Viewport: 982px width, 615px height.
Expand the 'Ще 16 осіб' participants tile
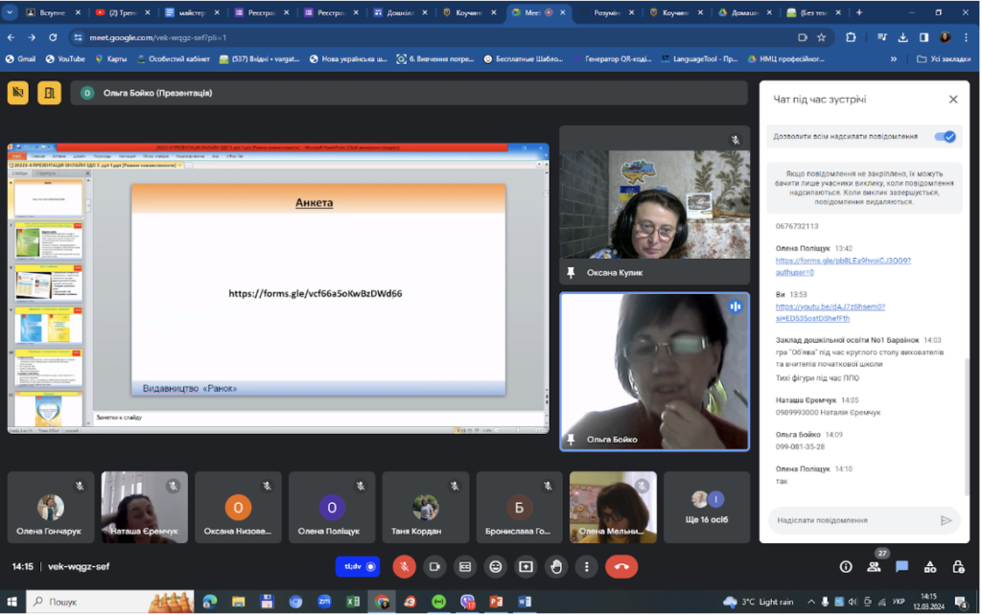[x=707, y=508]
